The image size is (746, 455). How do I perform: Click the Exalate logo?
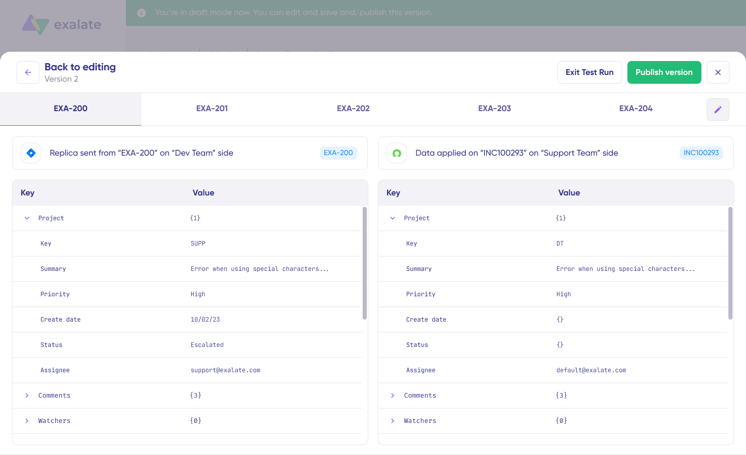[62, 24]
